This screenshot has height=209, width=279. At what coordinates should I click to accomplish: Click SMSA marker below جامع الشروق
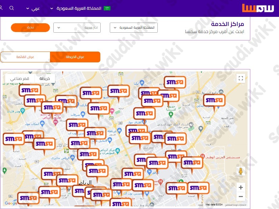214,100
